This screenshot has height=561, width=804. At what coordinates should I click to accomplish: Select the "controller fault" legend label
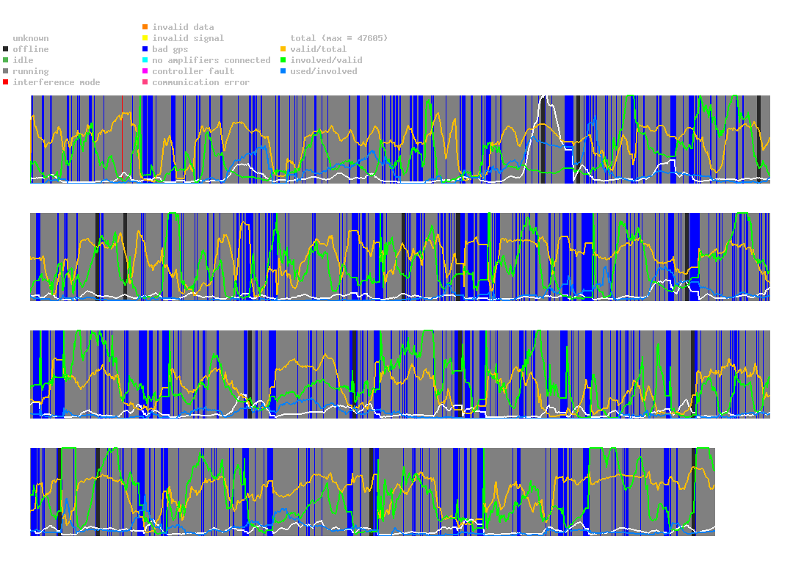pos(193,71)
